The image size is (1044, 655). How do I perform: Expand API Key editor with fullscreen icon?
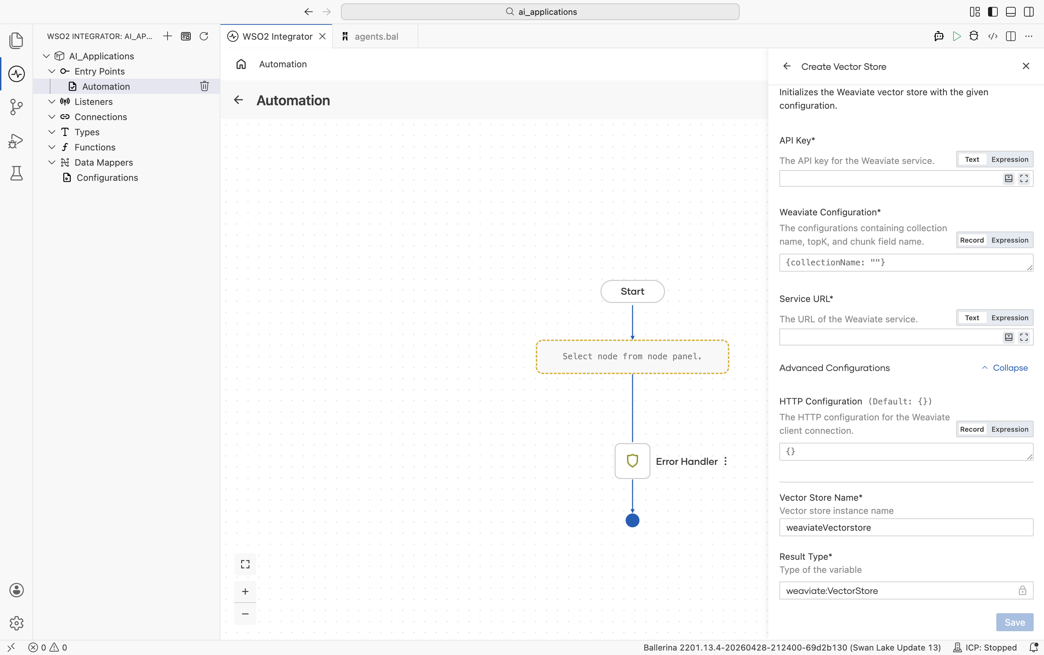pos(1024,178)
